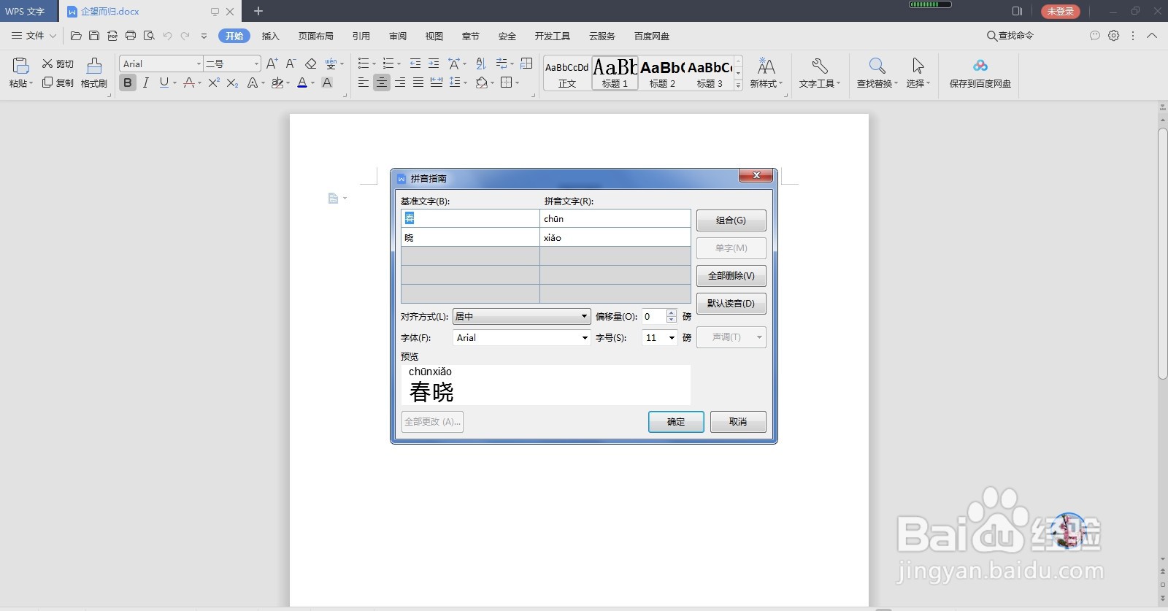Justify text alignment
This screenshot has width=1168, height=611.
(418, 83)
